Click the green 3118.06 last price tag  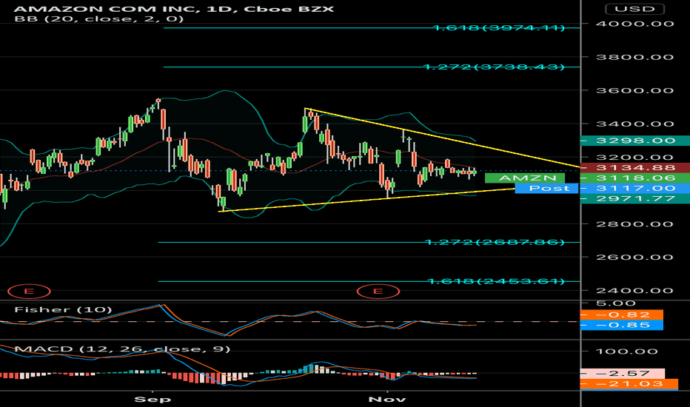tap(635, 178)
